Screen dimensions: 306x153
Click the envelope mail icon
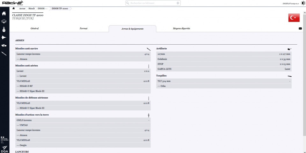point(300,28)
